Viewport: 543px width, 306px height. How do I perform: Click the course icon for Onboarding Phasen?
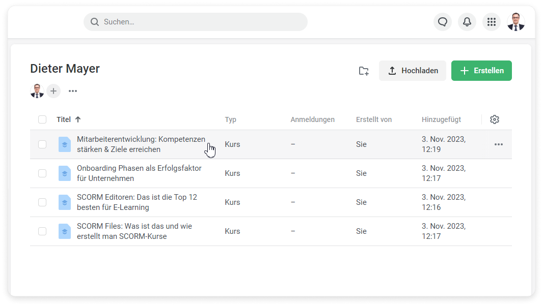65,173
